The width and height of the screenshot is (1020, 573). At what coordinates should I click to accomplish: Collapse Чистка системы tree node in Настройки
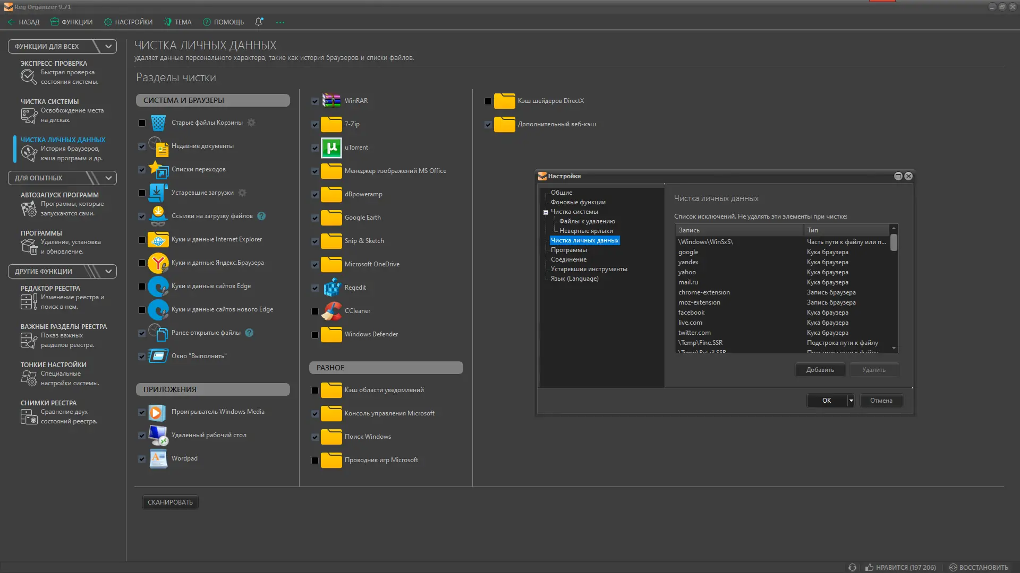[546, 212]
